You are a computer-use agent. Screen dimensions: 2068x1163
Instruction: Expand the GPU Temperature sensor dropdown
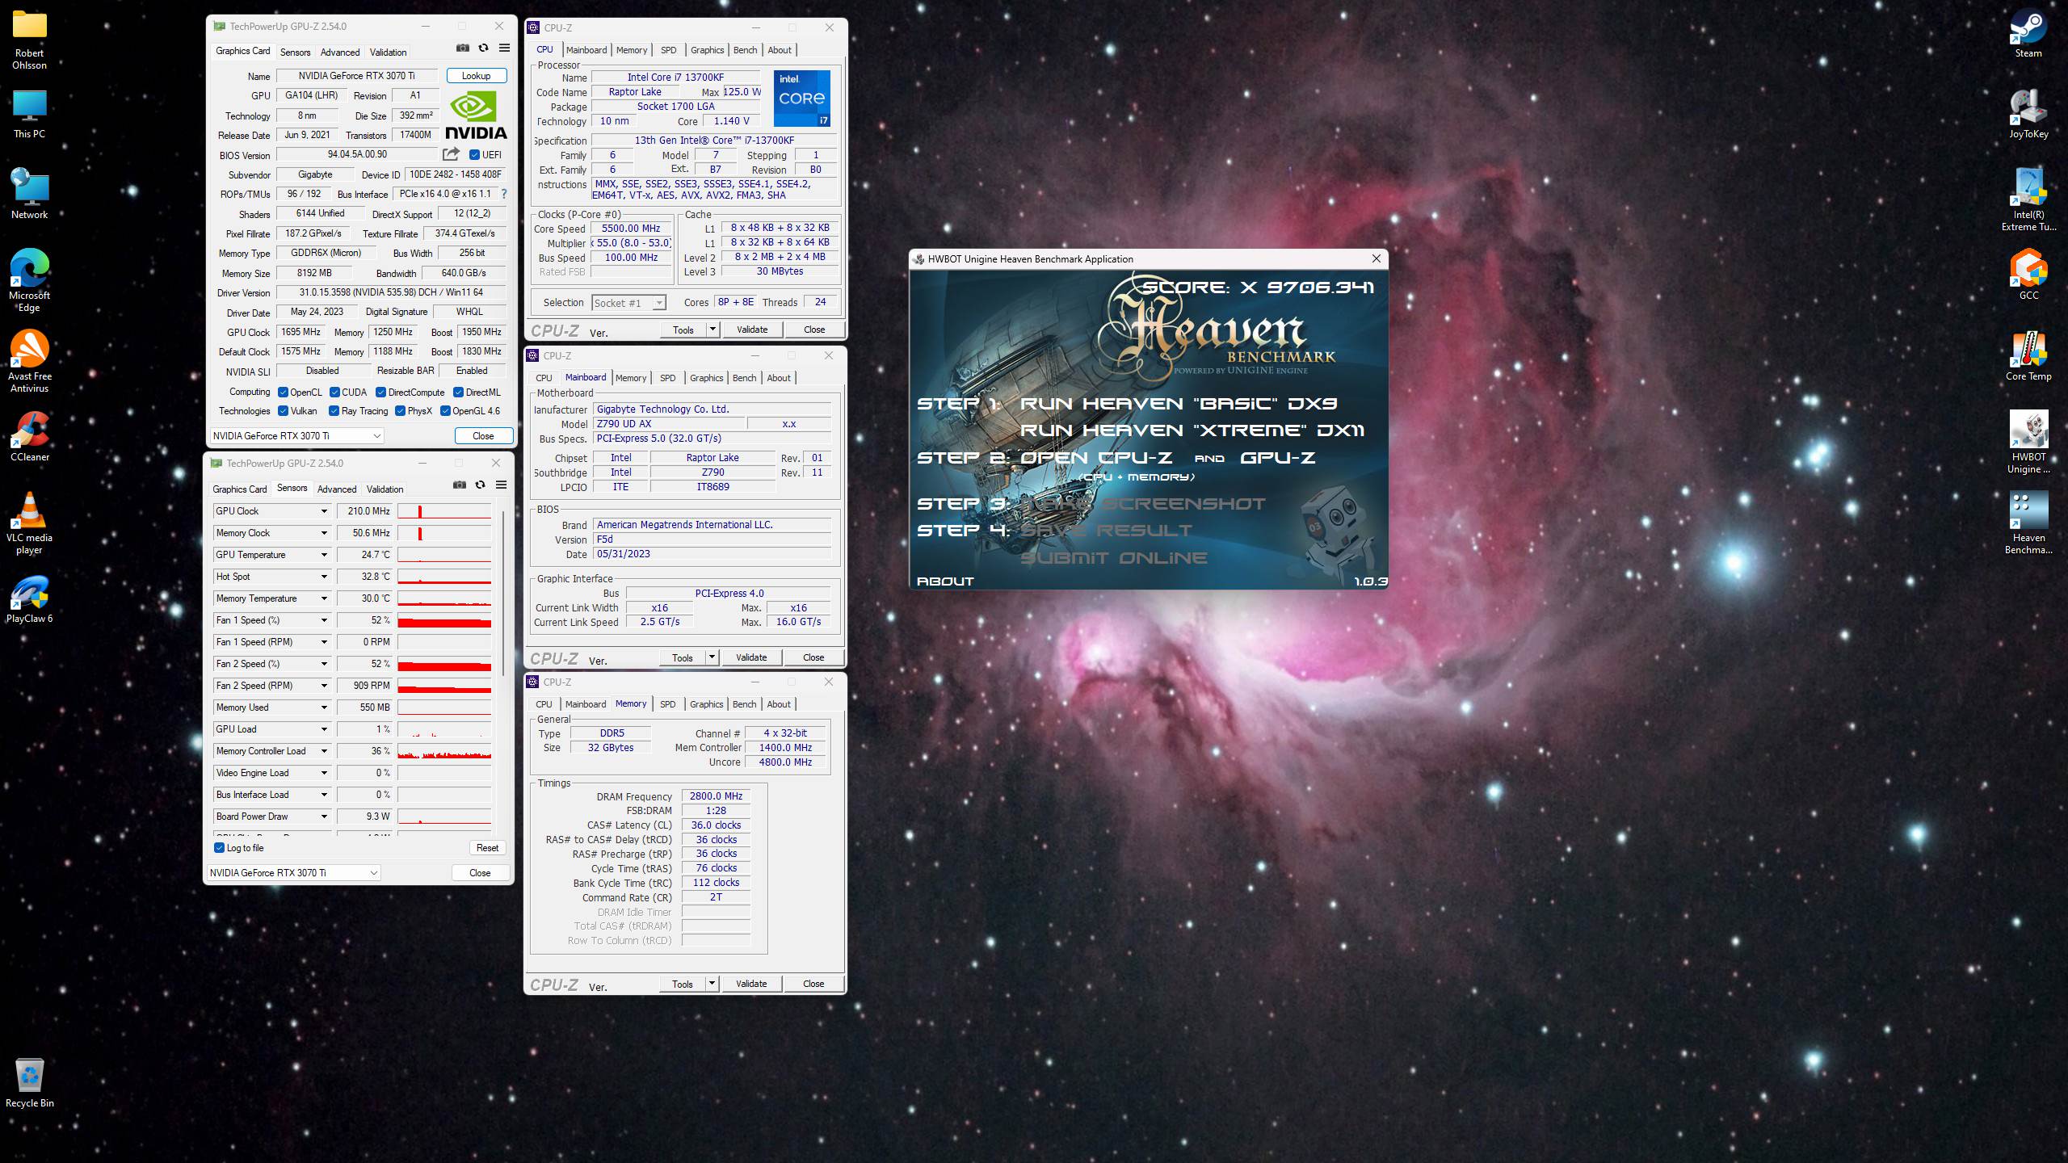[x=324, y=555]
